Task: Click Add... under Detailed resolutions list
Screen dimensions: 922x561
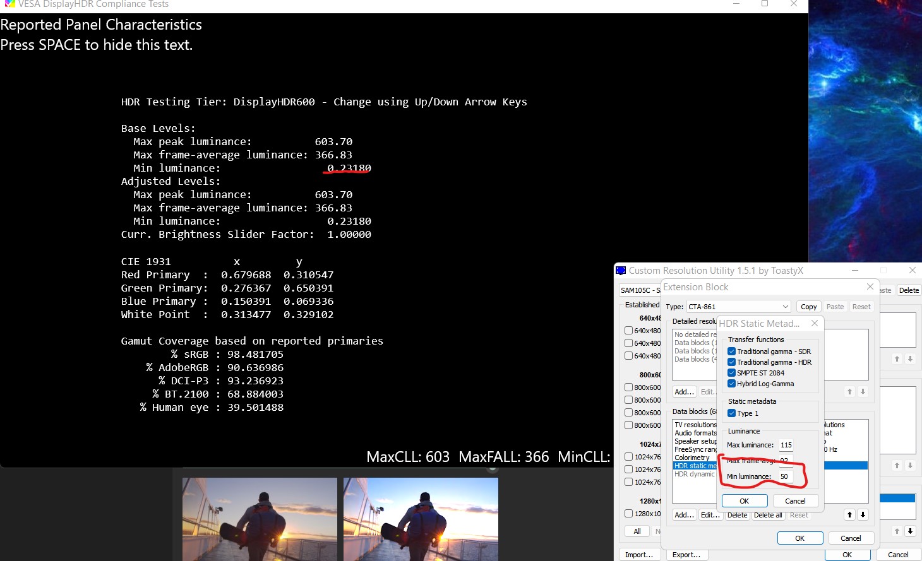Action: point(684,392)
